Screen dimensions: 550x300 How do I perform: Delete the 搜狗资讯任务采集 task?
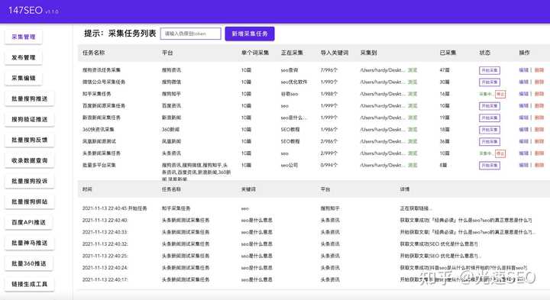[539, 70]
